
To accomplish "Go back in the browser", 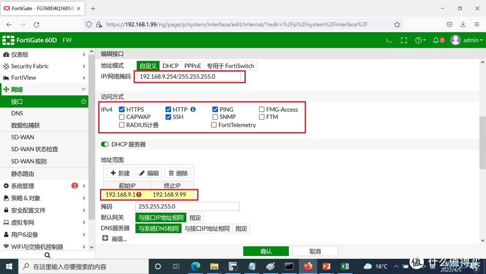I will tap(9, 24).
